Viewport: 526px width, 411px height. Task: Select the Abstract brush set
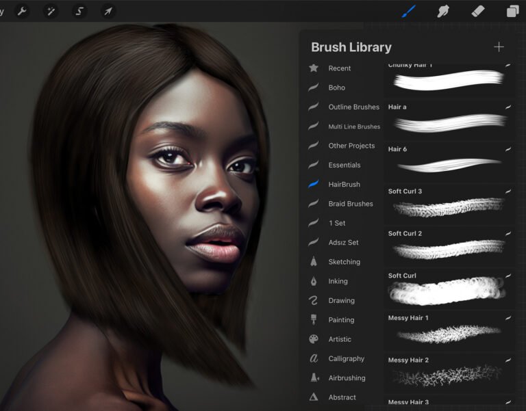[343, 397]
